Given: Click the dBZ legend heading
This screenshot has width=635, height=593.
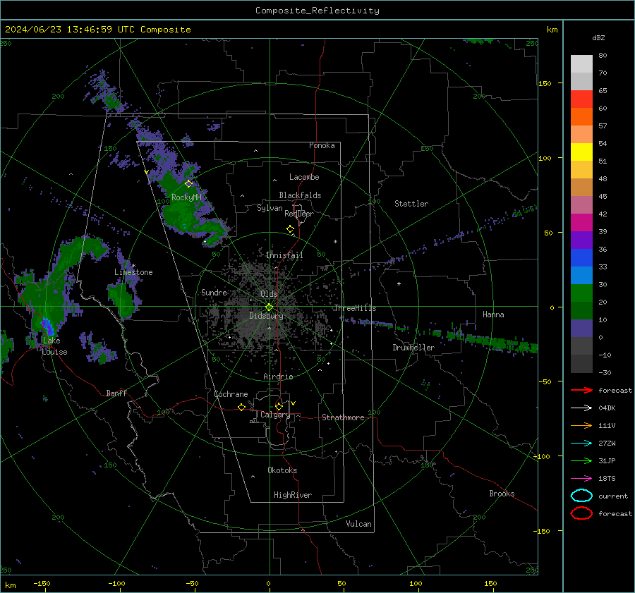Looking at the screenshot, I should (x=598, y=37).
